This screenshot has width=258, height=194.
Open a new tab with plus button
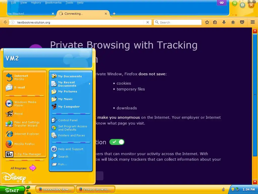(114, 14)
